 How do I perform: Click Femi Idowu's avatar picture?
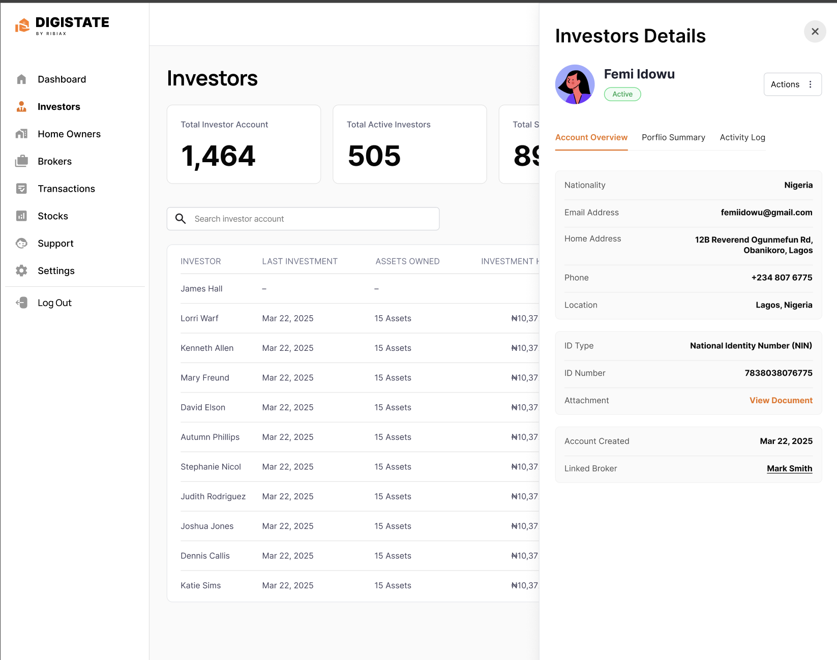pos(575,84)
